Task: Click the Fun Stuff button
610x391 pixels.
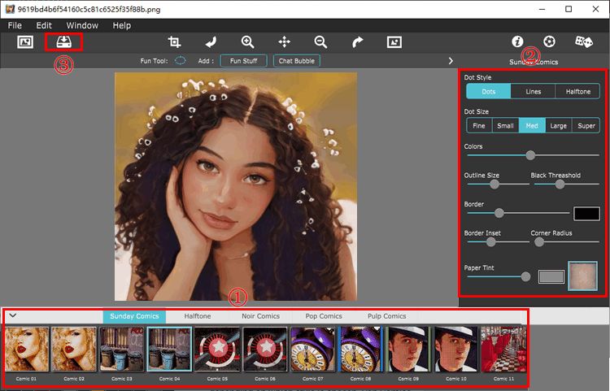Action: pos(243,61)
